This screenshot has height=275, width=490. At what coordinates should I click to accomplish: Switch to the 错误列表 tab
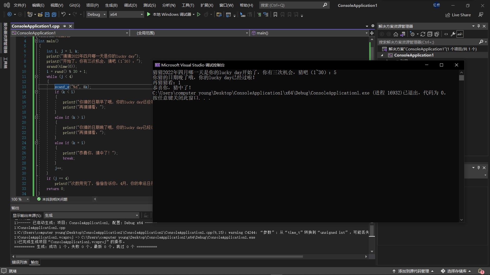point(20,262)
